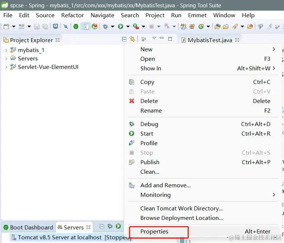Toggle Link with Editor in Project Explorer
284x243 pixels.
pyautogui.click(x=132, y=39)
